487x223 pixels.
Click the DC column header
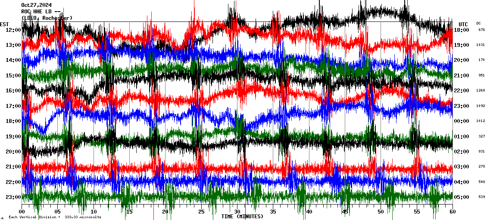coord(478,23)
